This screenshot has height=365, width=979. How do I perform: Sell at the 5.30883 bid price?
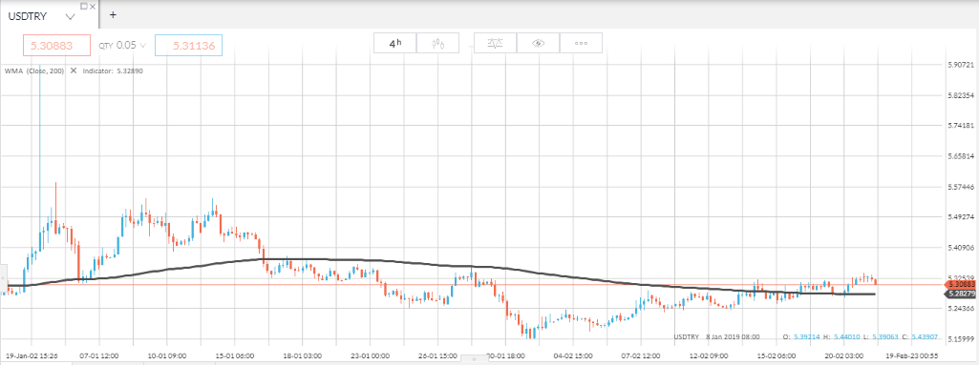click(x=56, y=45)
